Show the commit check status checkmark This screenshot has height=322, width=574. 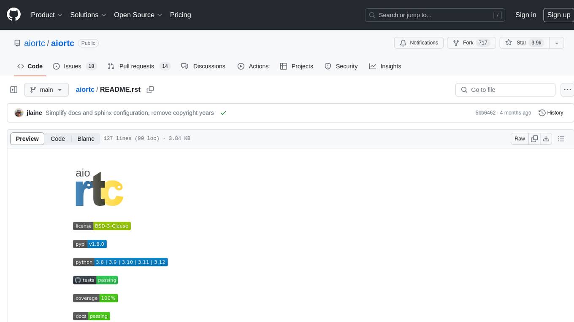[x=223, y=113]
